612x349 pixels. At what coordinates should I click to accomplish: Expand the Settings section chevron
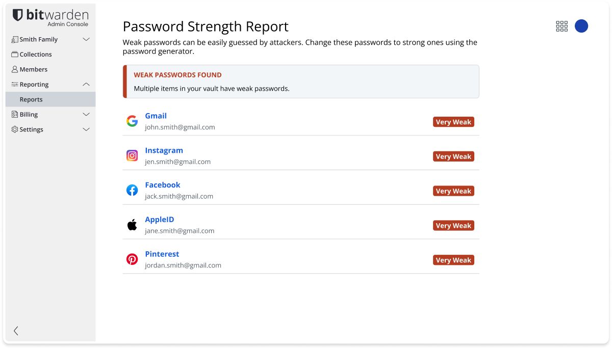(86, 129)
